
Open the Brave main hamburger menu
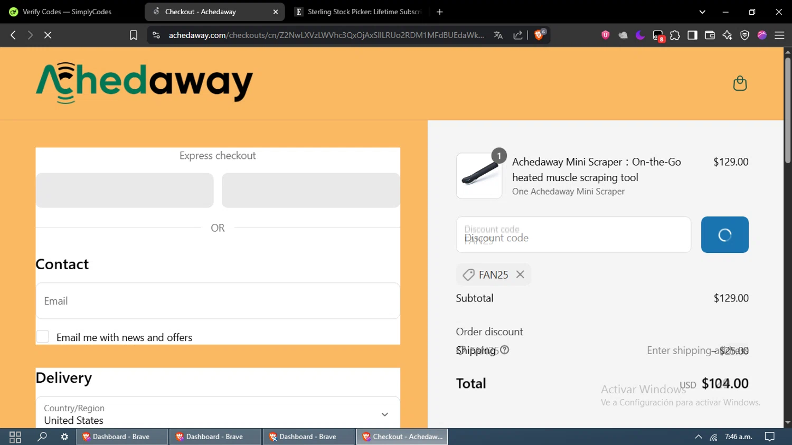[779, 35]
